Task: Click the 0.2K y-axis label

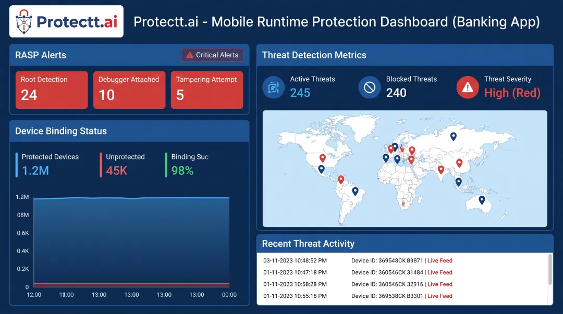Action: click(x=23, y=269)
